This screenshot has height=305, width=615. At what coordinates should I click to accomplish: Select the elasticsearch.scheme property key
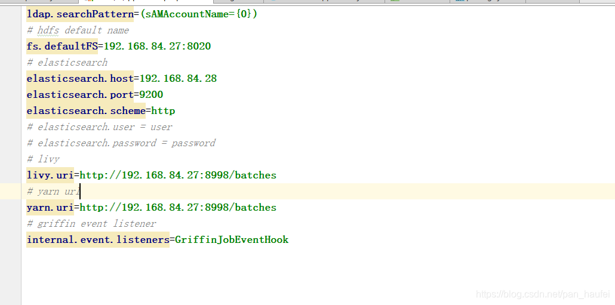[86, 110]
